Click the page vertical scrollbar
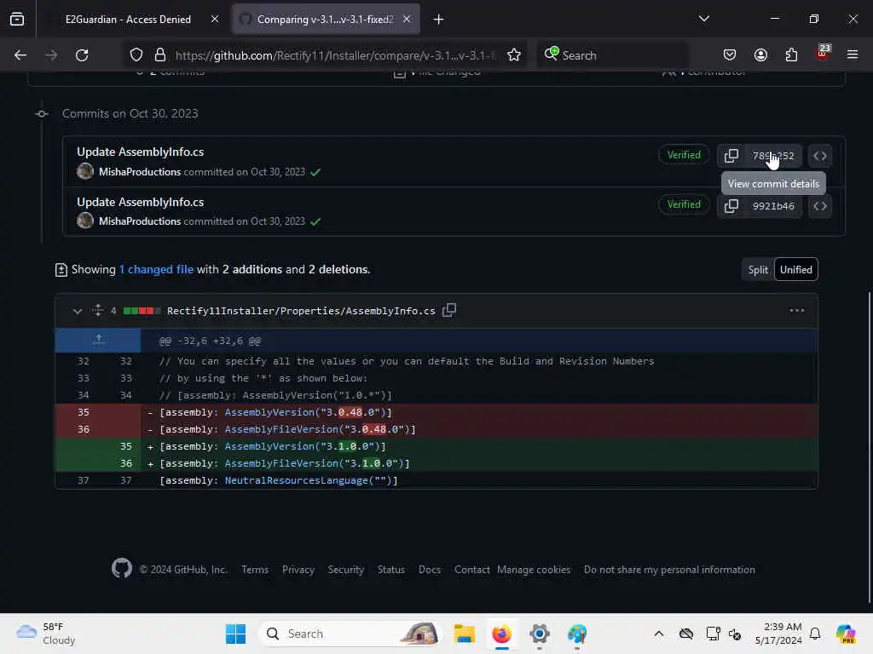The width and height of the screenshot is (873, 654). tap(870, 447)
